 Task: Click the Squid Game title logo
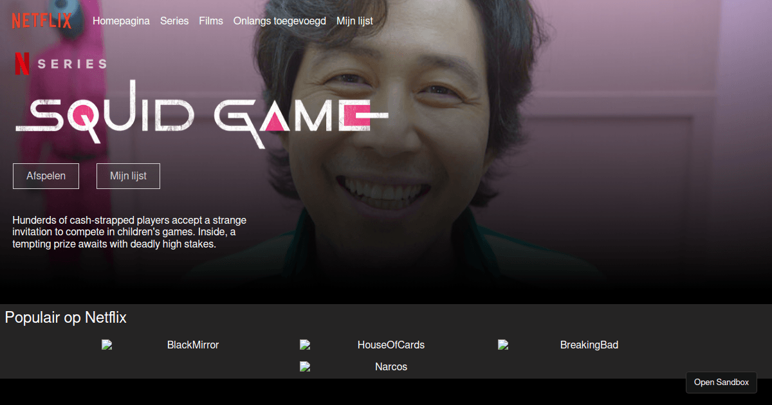pos(201,116)
